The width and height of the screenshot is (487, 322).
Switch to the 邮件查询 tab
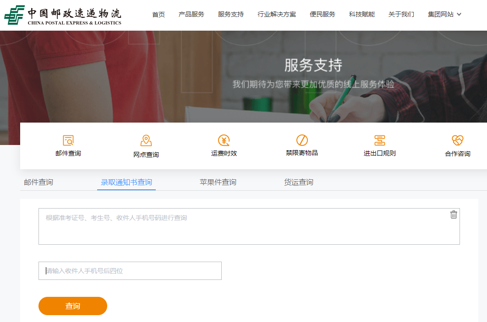[x=38, y=182]
